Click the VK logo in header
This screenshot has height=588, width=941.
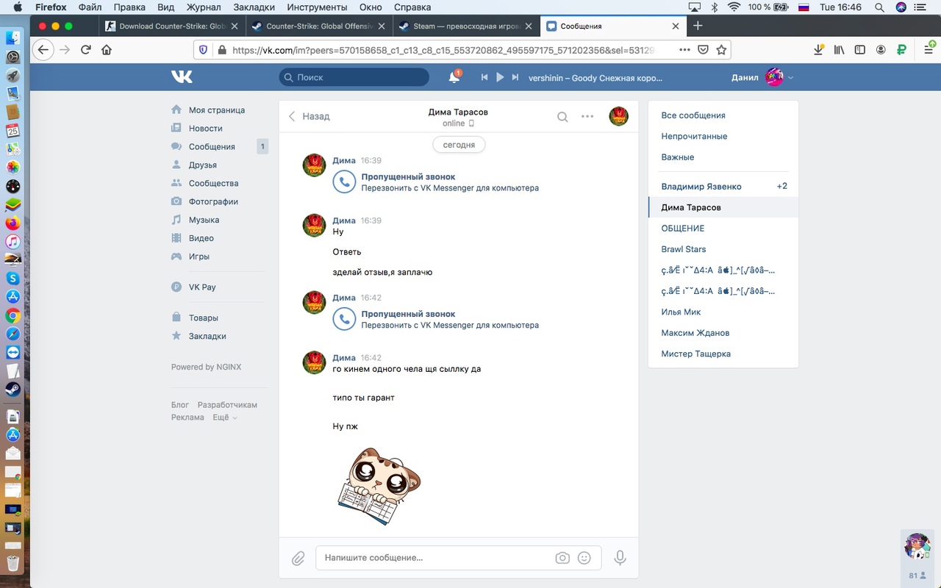click(182, 77)
